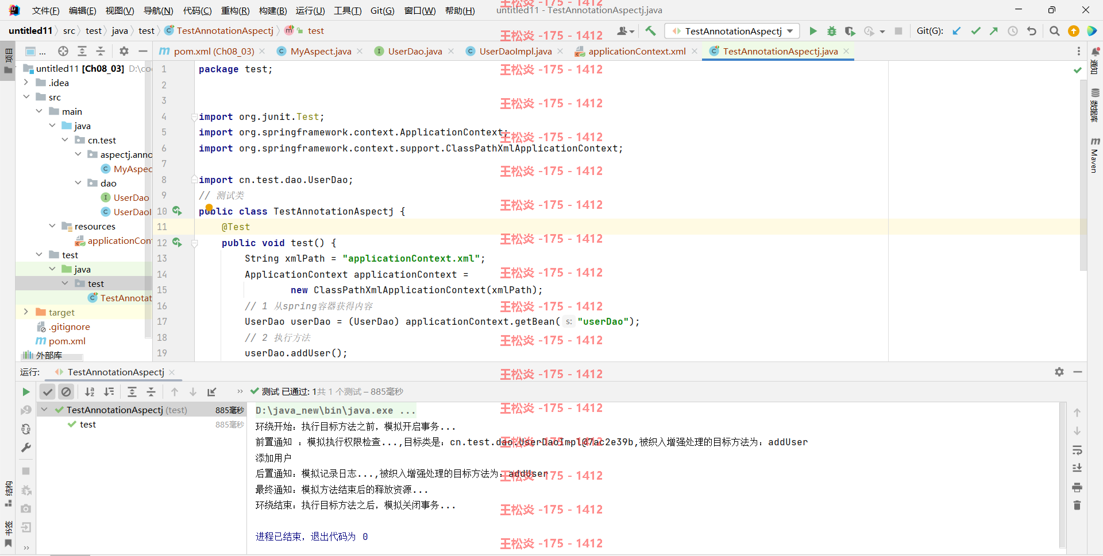
Task: Open the 重构(R) menu
Action: point(235,10)
